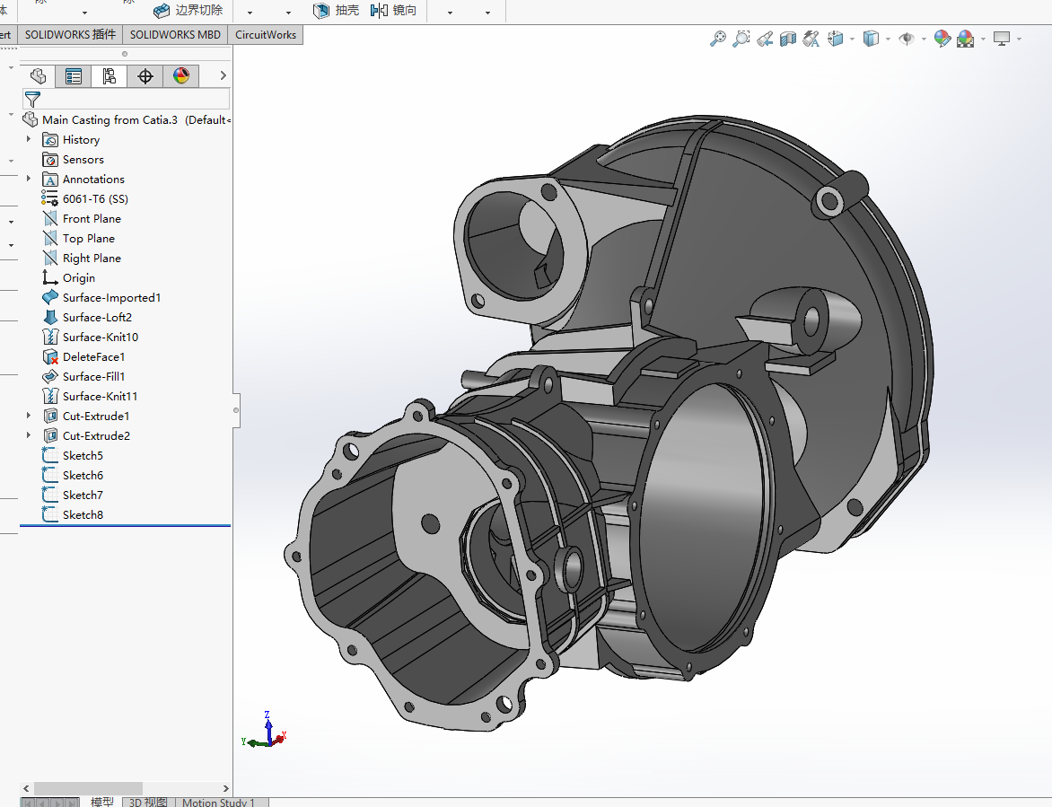Click the Zoom to Fit icon
Viewport: 1052px width, 807px height.
(x=717, y=39)
